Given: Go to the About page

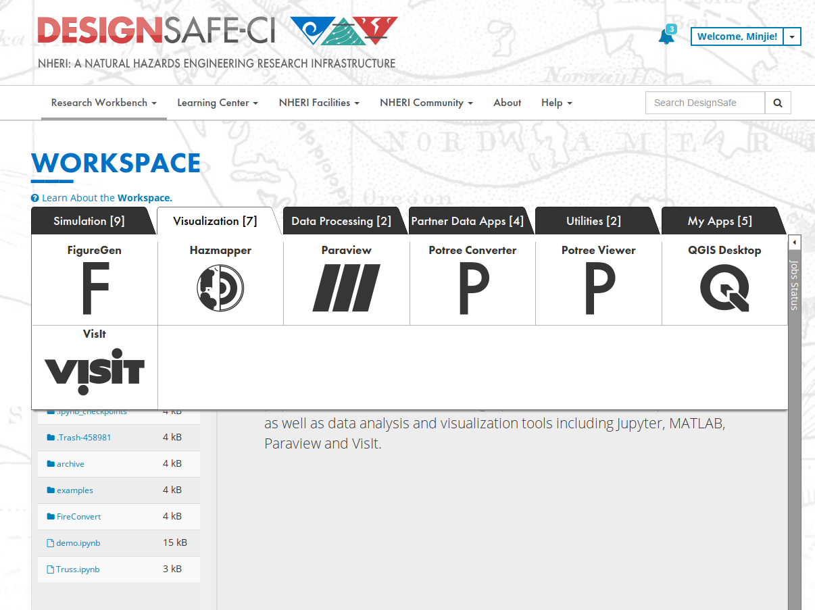Looking at the screenshot, I should click(507, 103).
